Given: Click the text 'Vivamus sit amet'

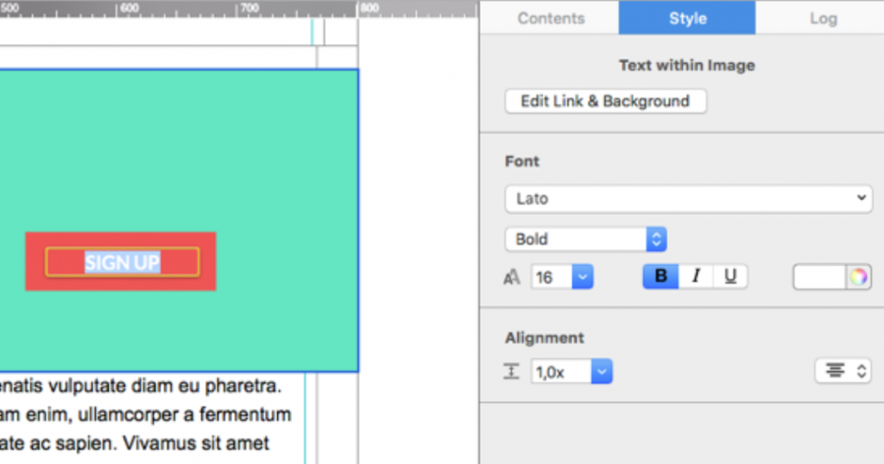Looking at the screenshot, I should point(196,443).
